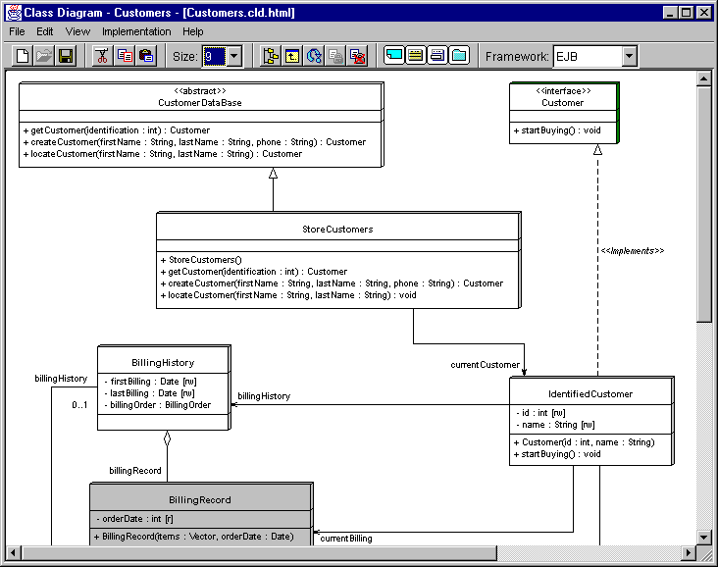Click the vertical scrollbar up arrow
Image resolution: width=718 pixels, height=567 pixels.
[704, 78]
